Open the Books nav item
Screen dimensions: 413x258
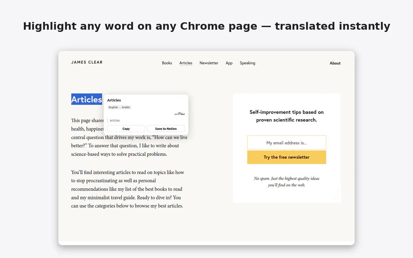(167, 63)
